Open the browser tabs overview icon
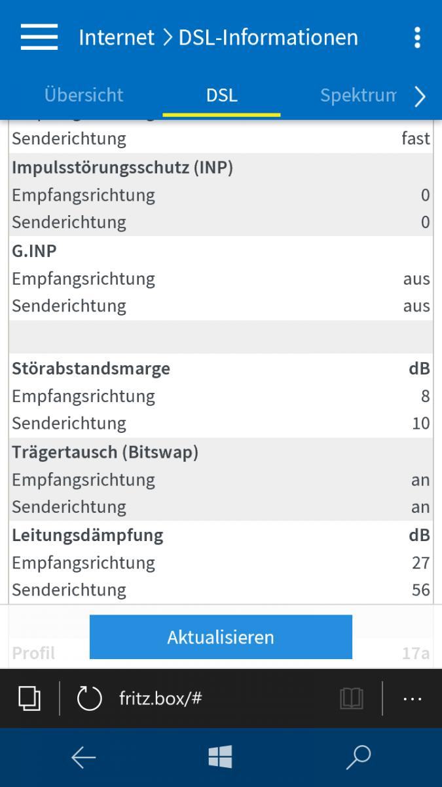 [30, 698]
